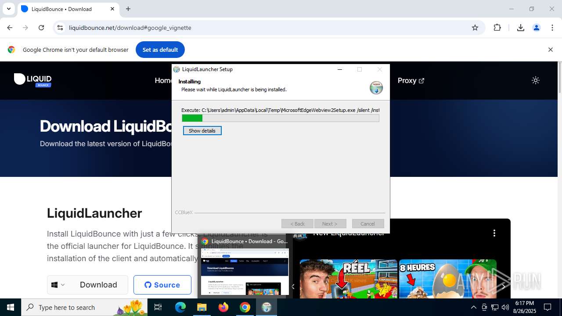This screenshot has height=316, width=562.
Task: Click the Chrome back arrow
Action: [10, 28]
